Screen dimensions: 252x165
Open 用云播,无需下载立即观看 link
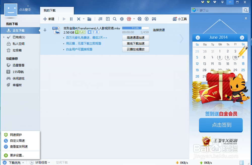84,43
